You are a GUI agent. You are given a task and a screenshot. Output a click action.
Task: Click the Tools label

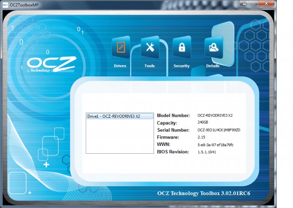149,66
